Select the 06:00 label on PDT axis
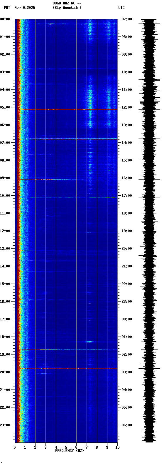 click(5, 125)
